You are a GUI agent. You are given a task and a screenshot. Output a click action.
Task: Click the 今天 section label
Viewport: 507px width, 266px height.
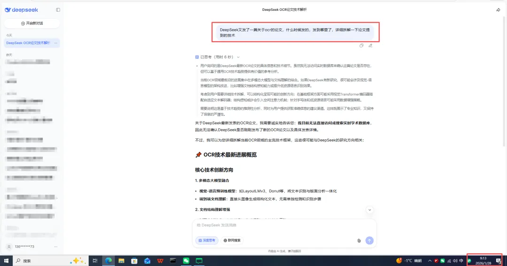(9, 35)
